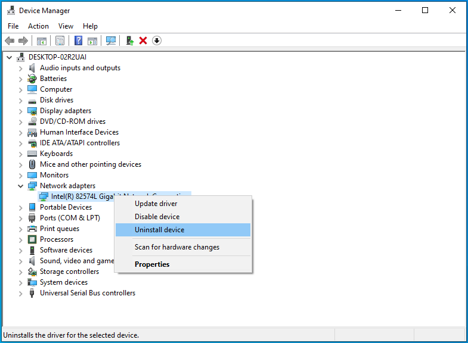Select the DESKTOP-02R2UAI root label
Viewport: 468px width, 343px height.
point(58,57)
